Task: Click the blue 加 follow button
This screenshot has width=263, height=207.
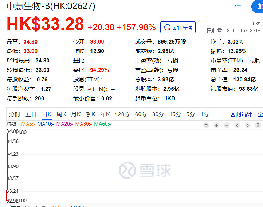Action: tap(258, 7)
